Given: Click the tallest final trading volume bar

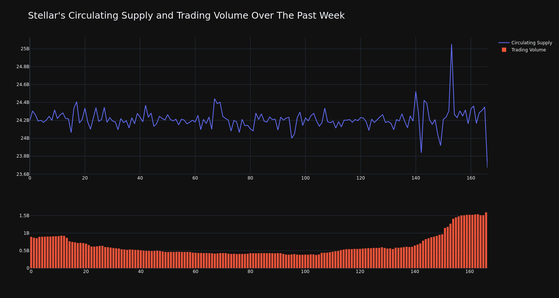Looking at the screenshot, I should coord(486,240).
